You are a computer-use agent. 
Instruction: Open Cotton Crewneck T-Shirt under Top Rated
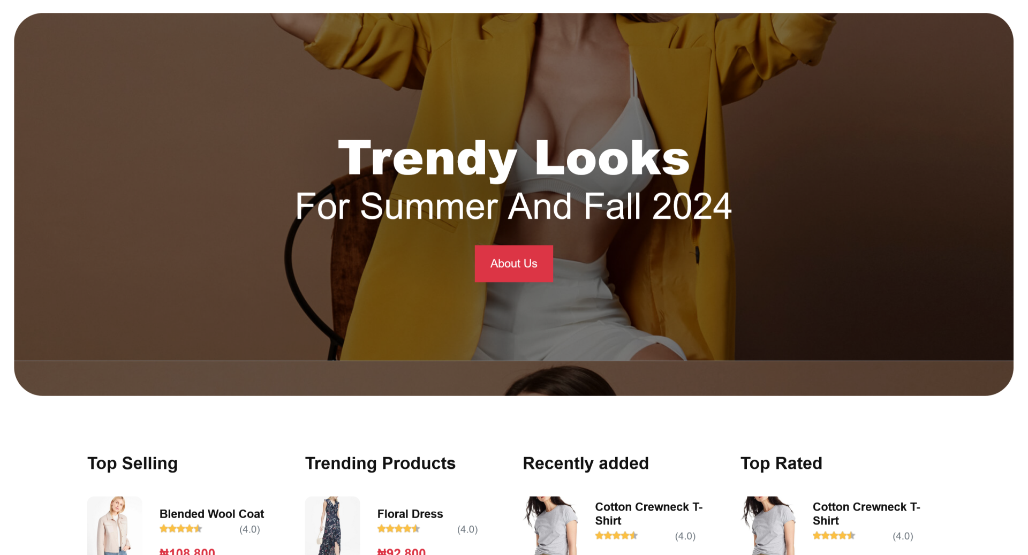click(866, 514)
